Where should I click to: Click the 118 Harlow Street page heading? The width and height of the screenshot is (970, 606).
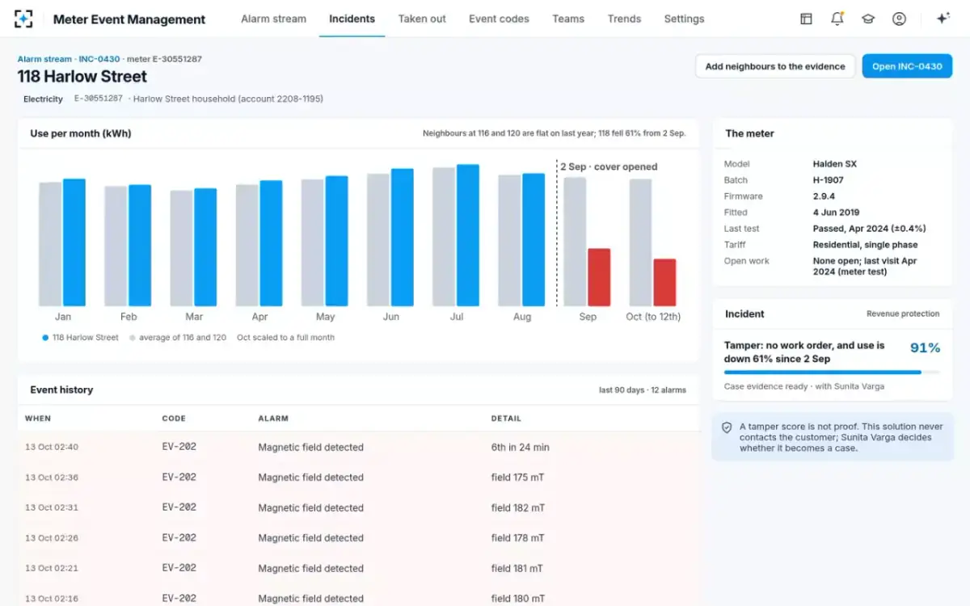pos(82,77)
